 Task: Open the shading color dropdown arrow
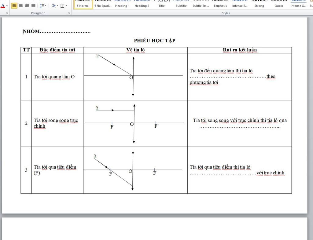click(57, 6)
